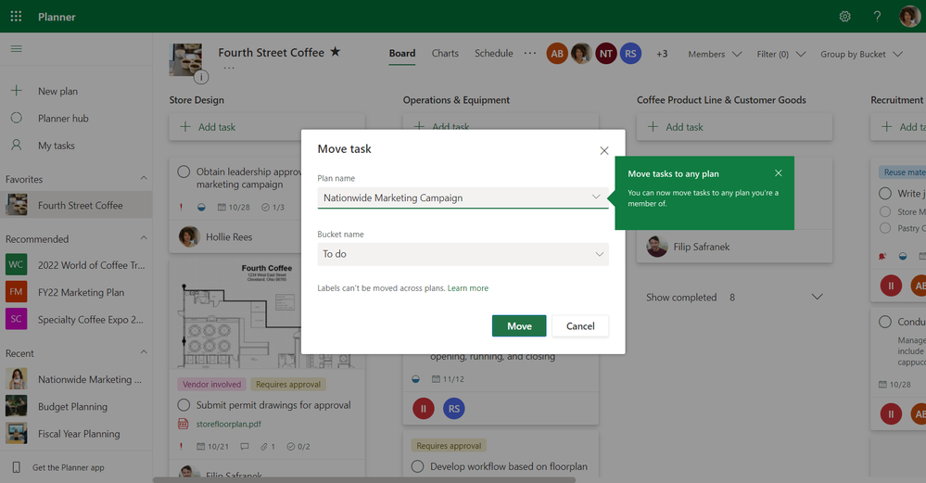
Task: Switch to the Board tab
Action: click(x=402, y=53)
